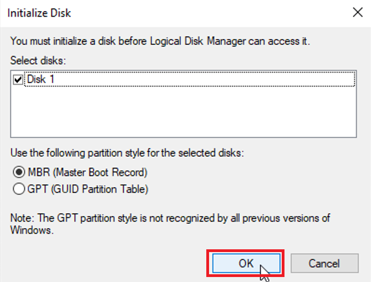Click the blank dialog area beside OK button
The image size is (371, 282).
point(111,263)
